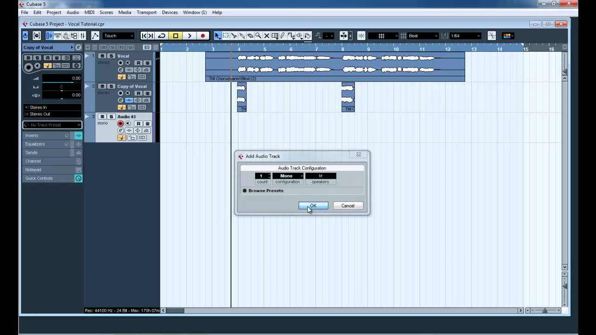Viewport: 596px width, 335px height.
Task: Mute the Copy of Vocal track
Action: point(102,87)
